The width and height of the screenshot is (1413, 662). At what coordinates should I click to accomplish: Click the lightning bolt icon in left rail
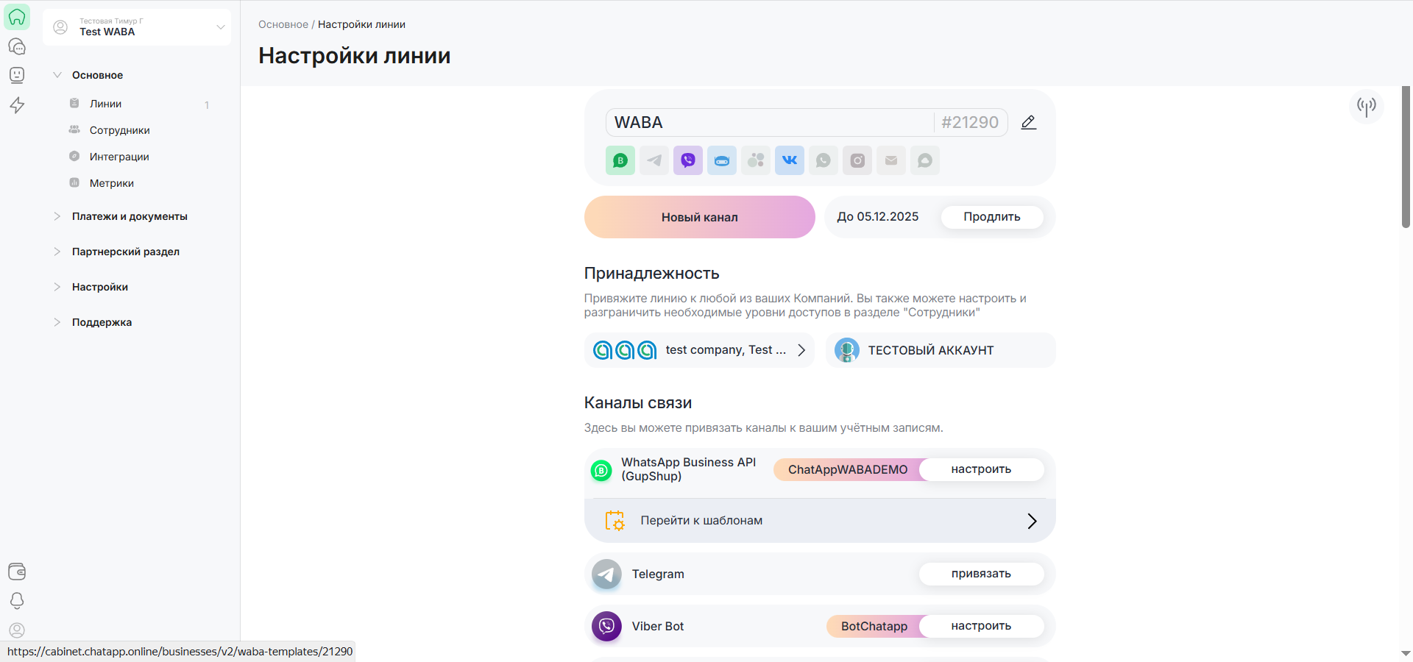click(x=17, y=105)
